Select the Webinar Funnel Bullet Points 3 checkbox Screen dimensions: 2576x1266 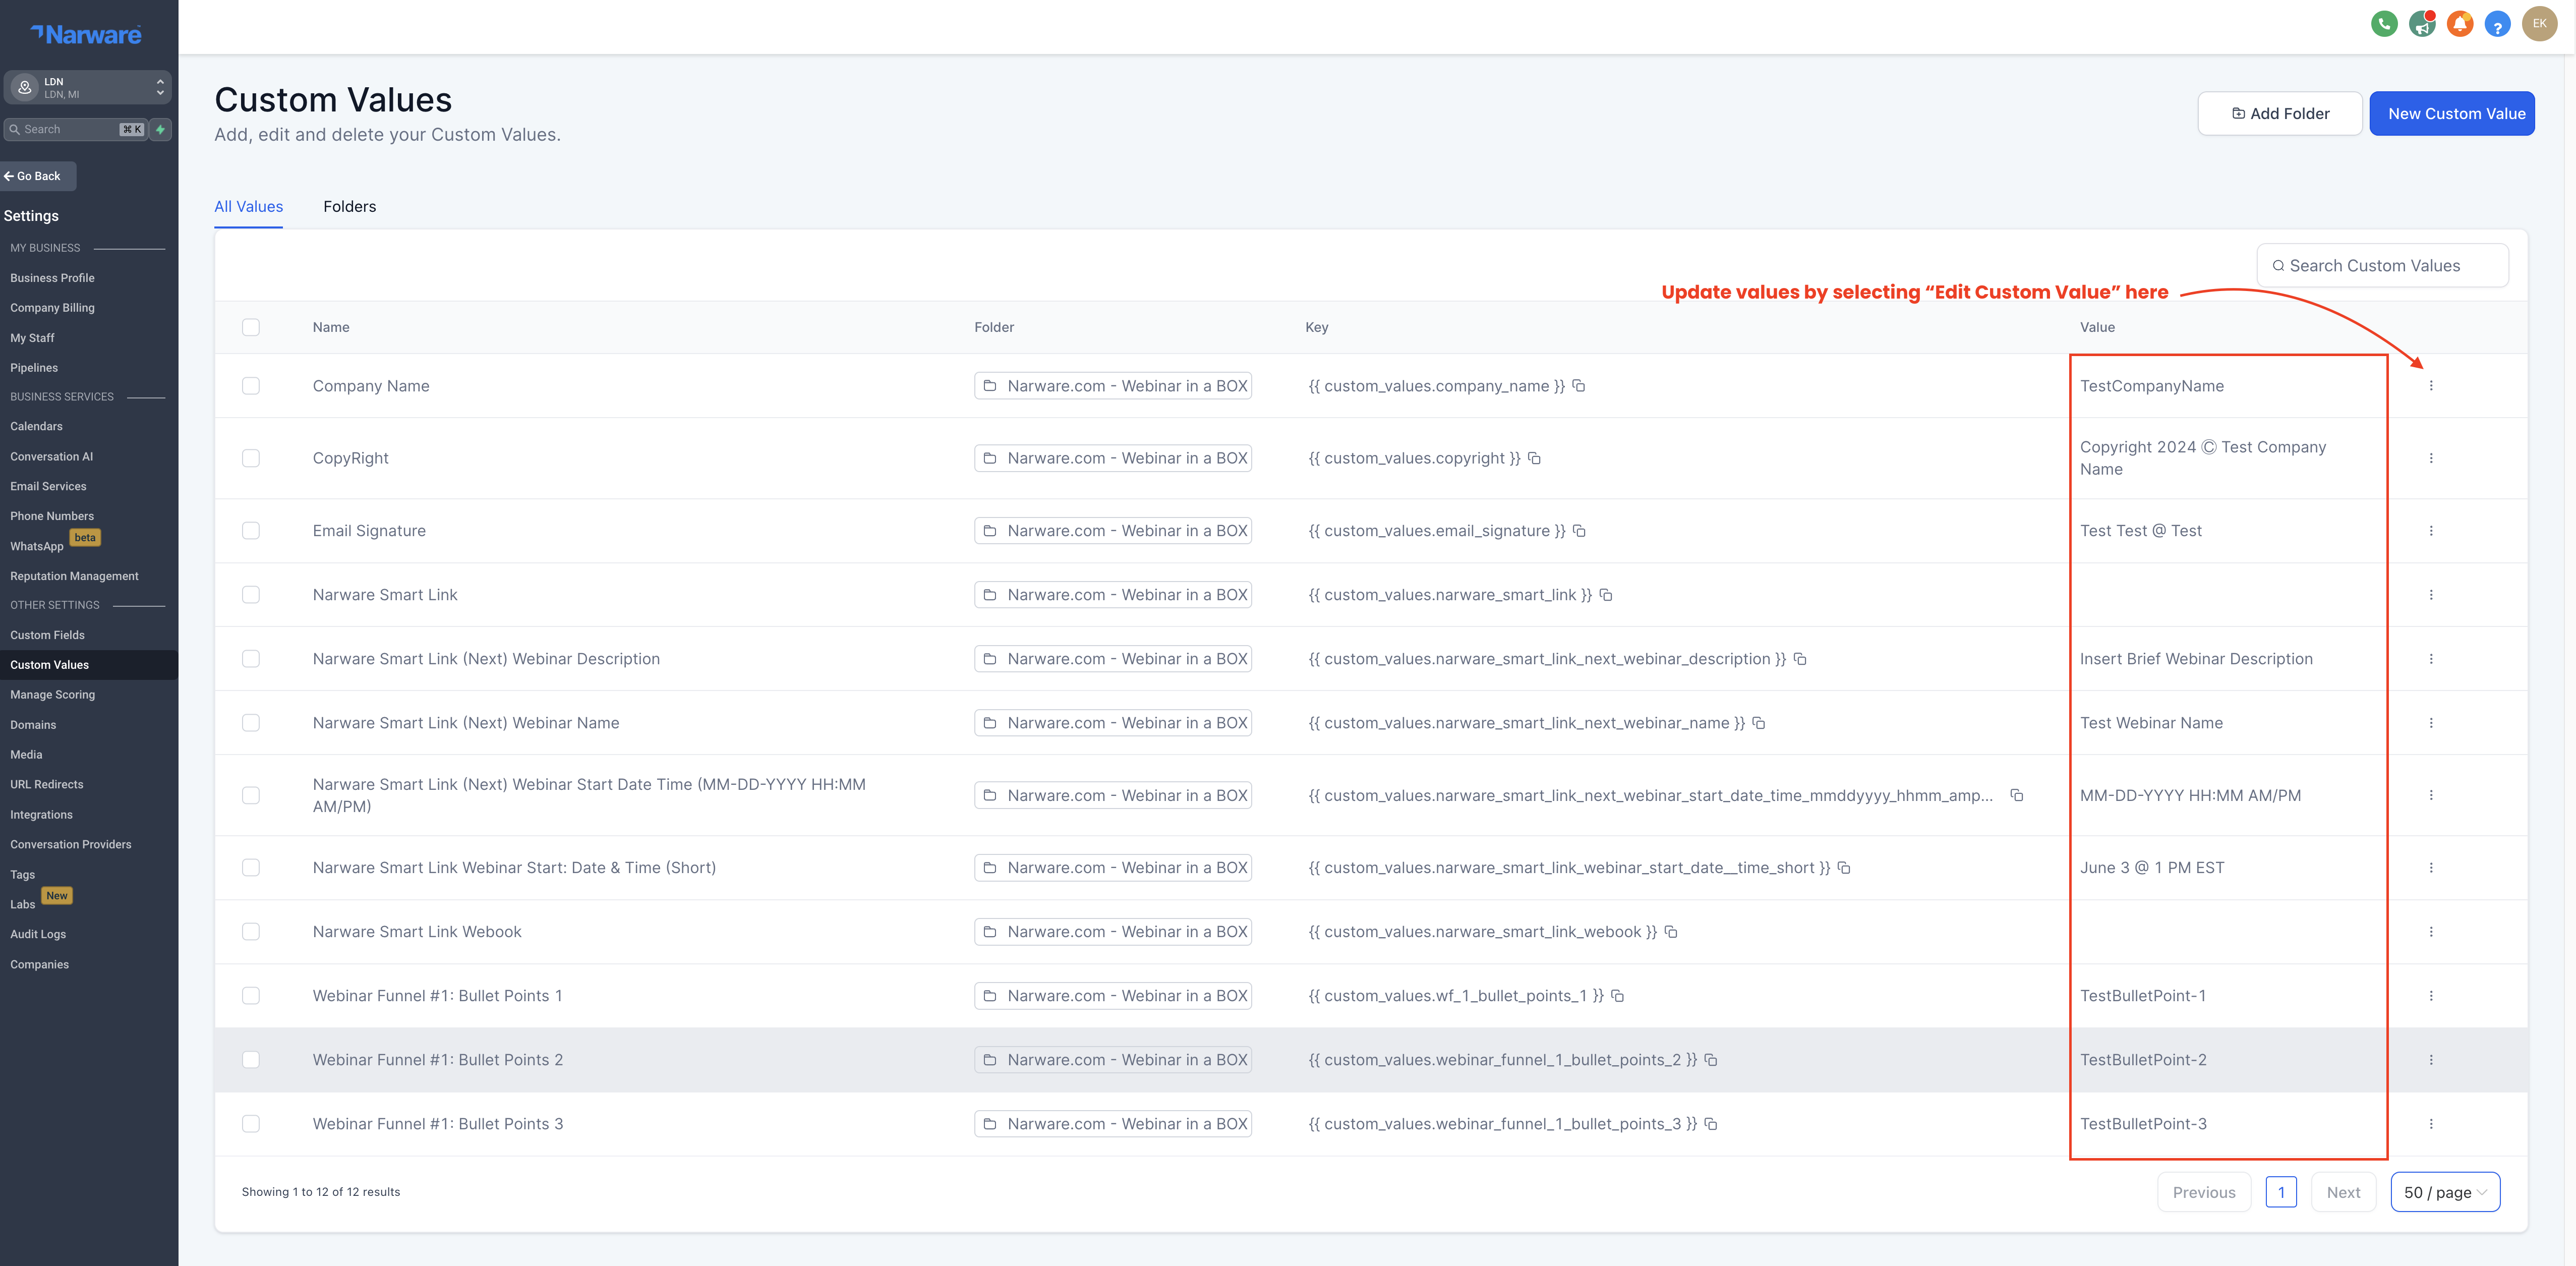[251, 1124]
